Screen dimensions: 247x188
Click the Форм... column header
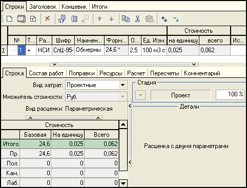(x=116, y=40)
